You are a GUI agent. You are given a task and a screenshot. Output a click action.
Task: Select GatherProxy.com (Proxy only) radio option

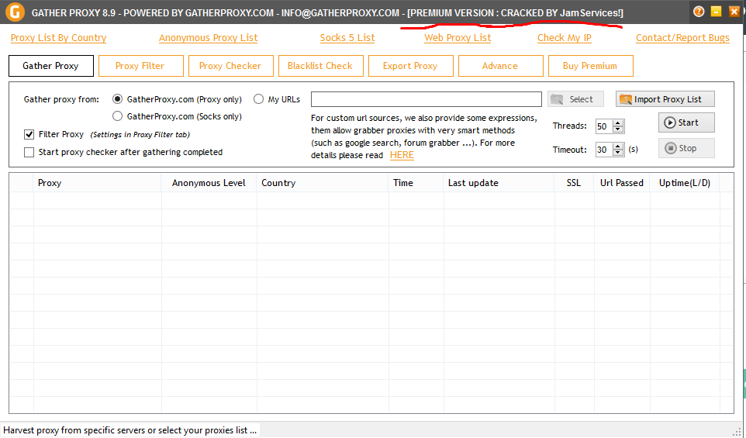click(x=118, y=99)
